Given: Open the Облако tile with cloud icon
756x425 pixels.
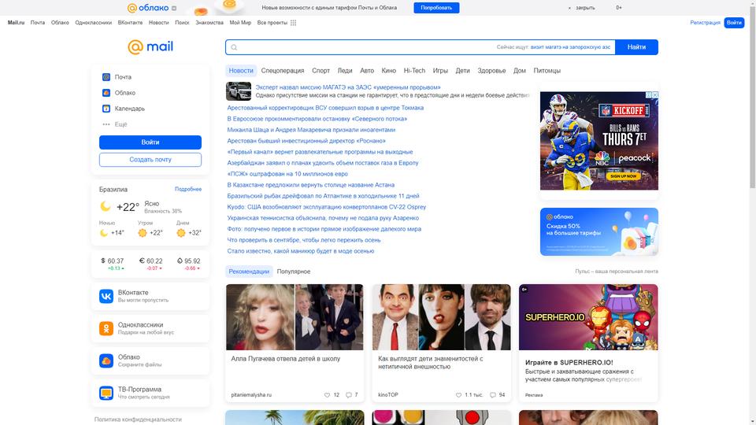Looking at the screenshot, I should [x=106, y=360].
